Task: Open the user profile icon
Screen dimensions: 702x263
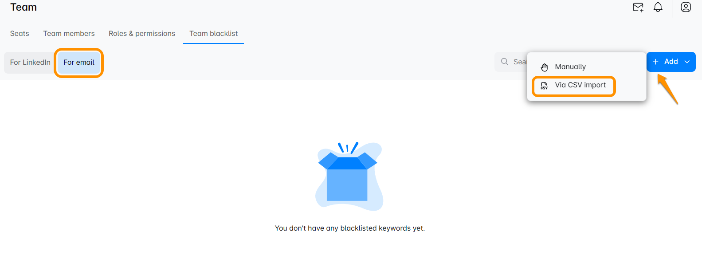Action: 686,7
